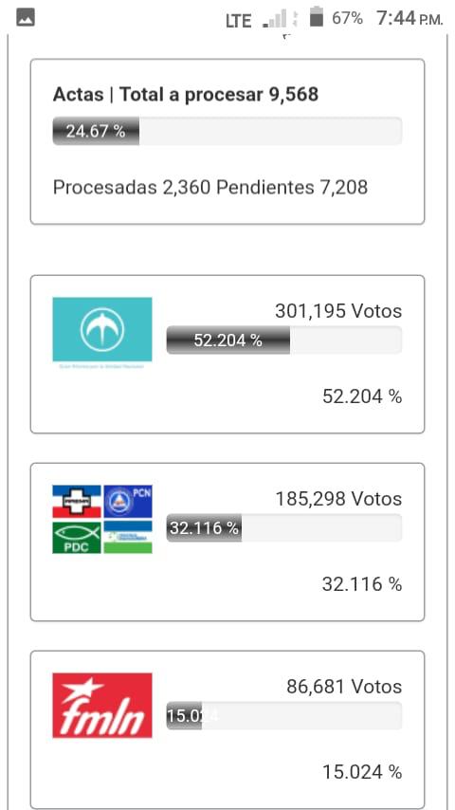The height and width of the screenshot is (810, 455).
Task: Tap the image notification icon in status bar
Action: tap(26, 19)
